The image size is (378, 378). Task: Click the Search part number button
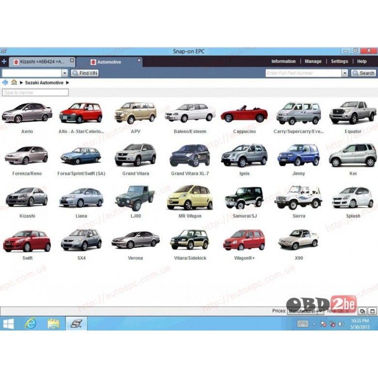point(363,73)
